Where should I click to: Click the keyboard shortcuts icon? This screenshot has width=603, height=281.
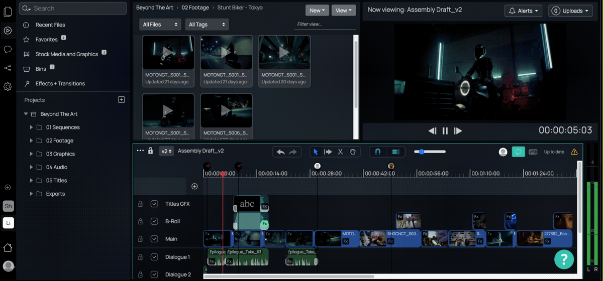tap(533, 152)
